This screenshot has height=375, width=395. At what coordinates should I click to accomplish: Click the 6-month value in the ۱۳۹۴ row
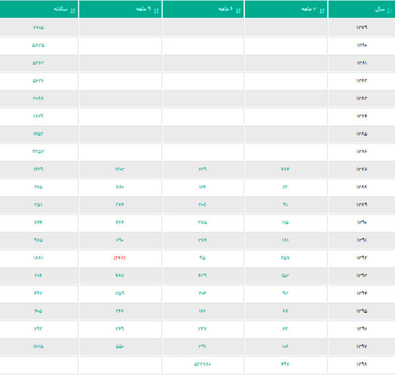point(202,293)
